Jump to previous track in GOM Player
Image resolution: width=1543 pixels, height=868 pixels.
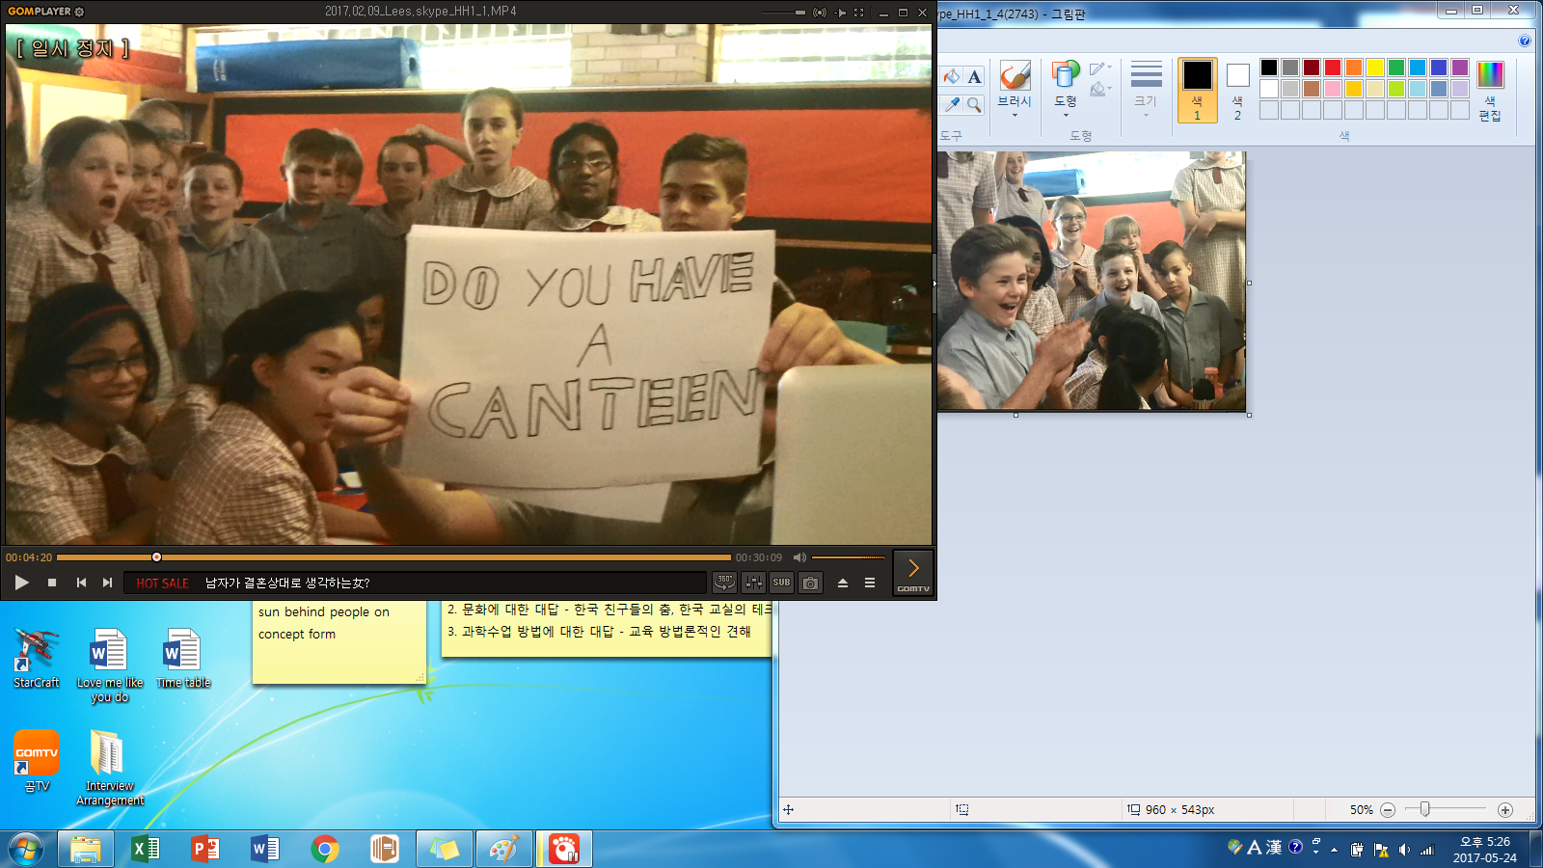point(81,583)
